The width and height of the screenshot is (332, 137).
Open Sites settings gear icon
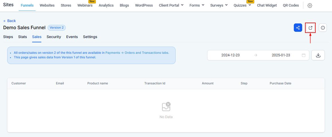(310, 5)
